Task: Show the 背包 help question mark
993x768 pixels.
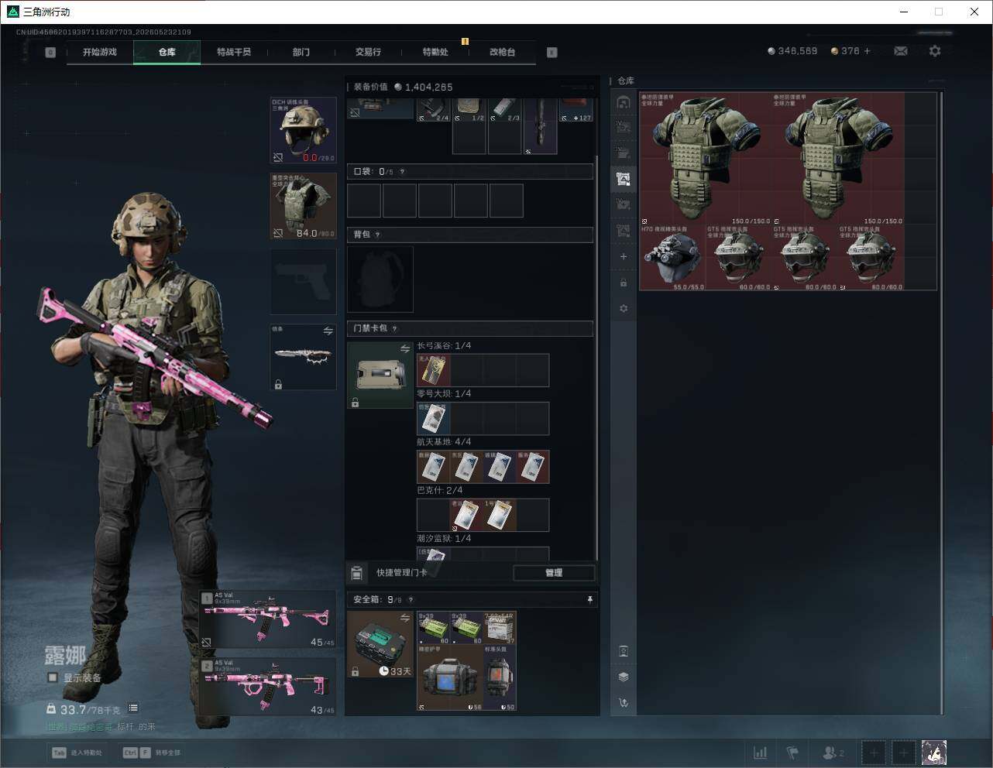Action: [378, 235]
